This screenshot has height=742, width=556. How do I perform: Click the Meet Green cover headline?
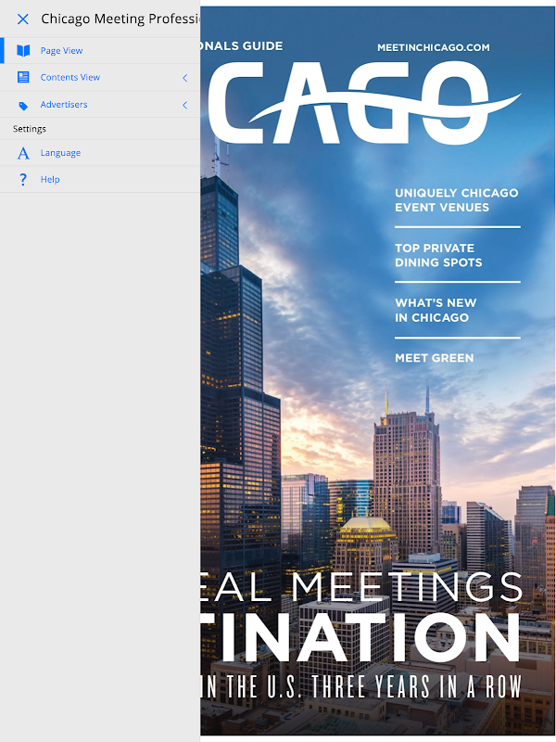(434, 358)
